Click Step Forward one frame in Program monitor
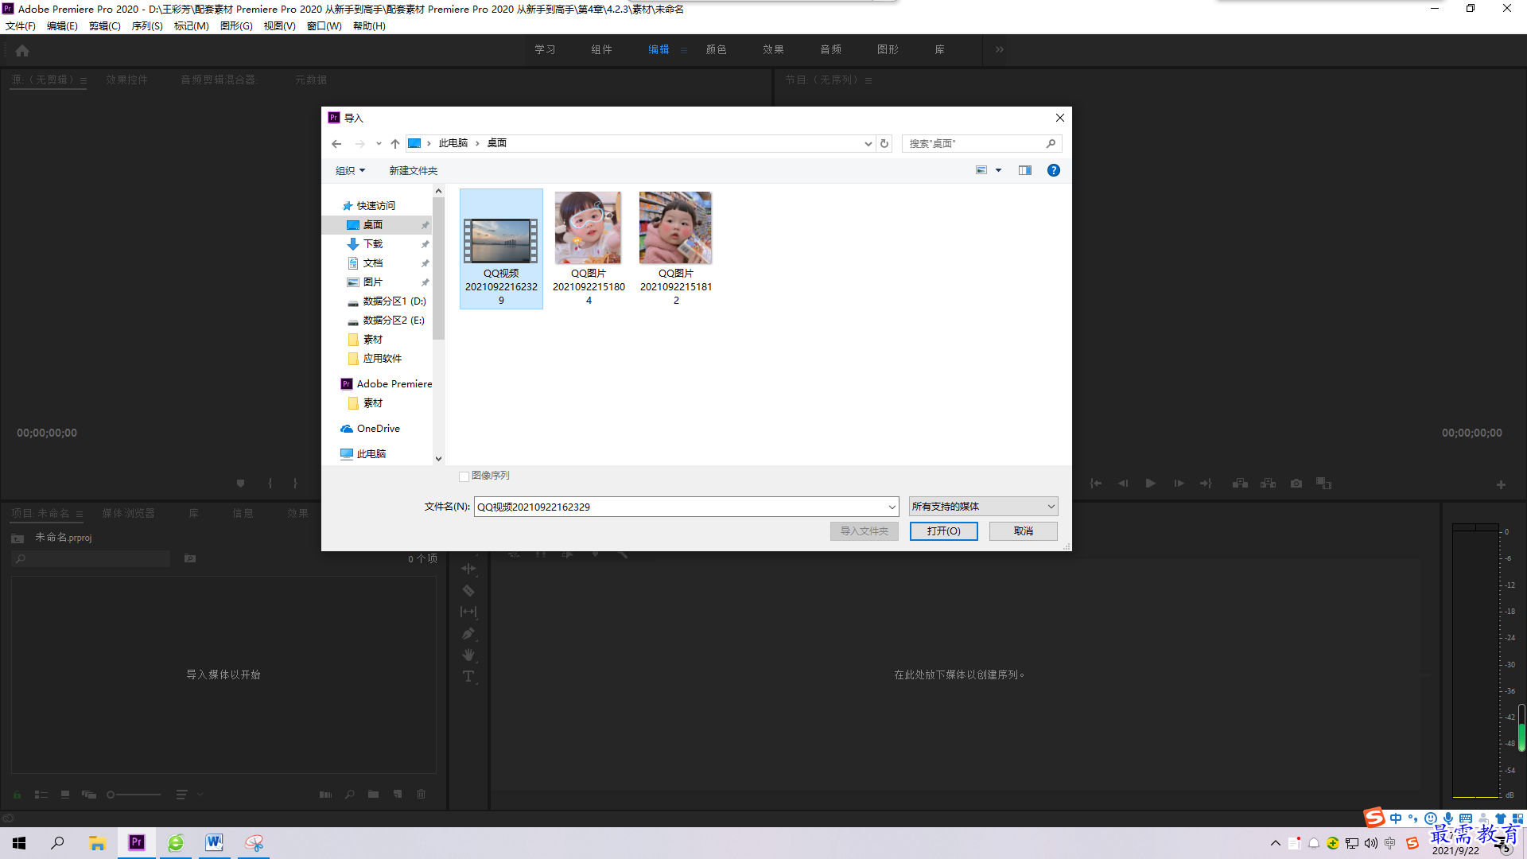The height and width of the screenshot is (859, 1527). (1179, 484)
